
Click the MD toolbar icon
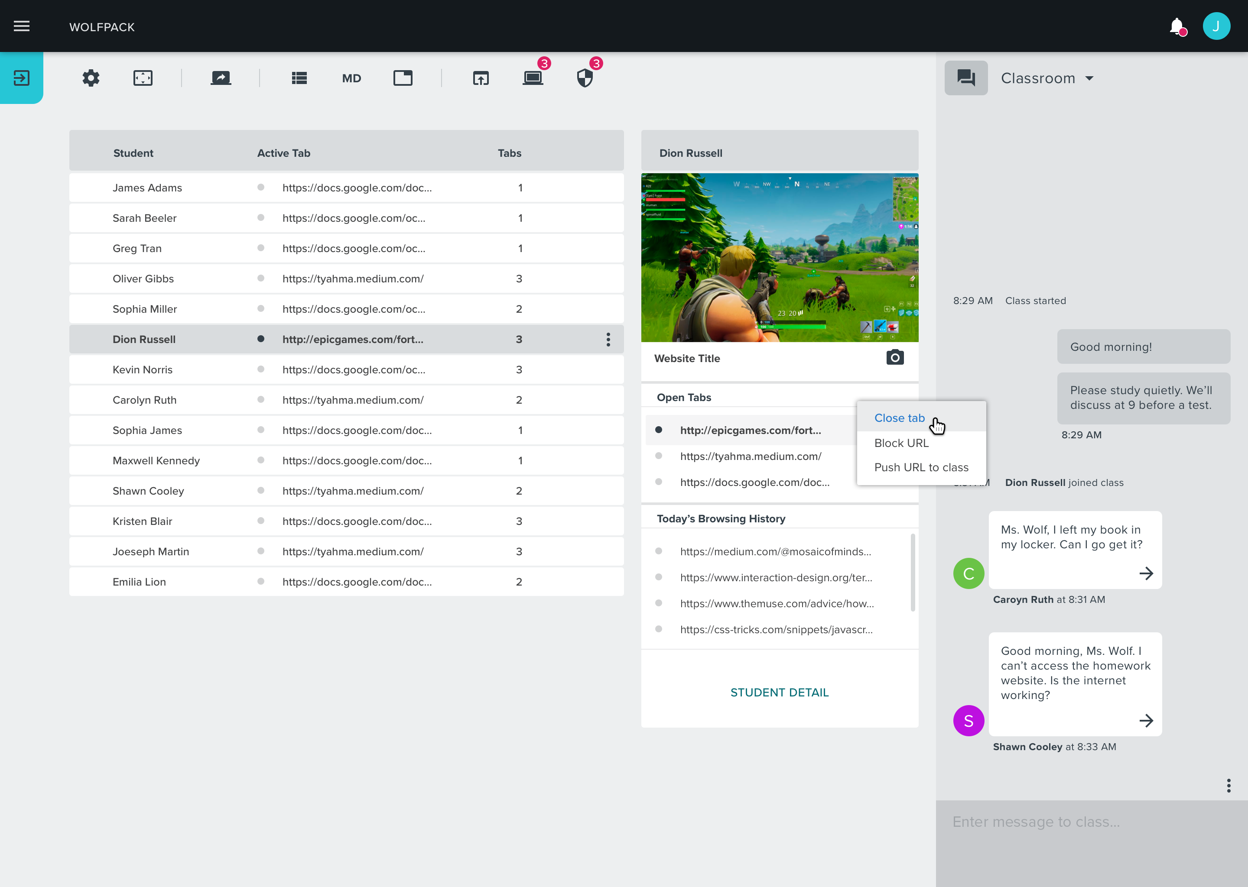point(351,78)
